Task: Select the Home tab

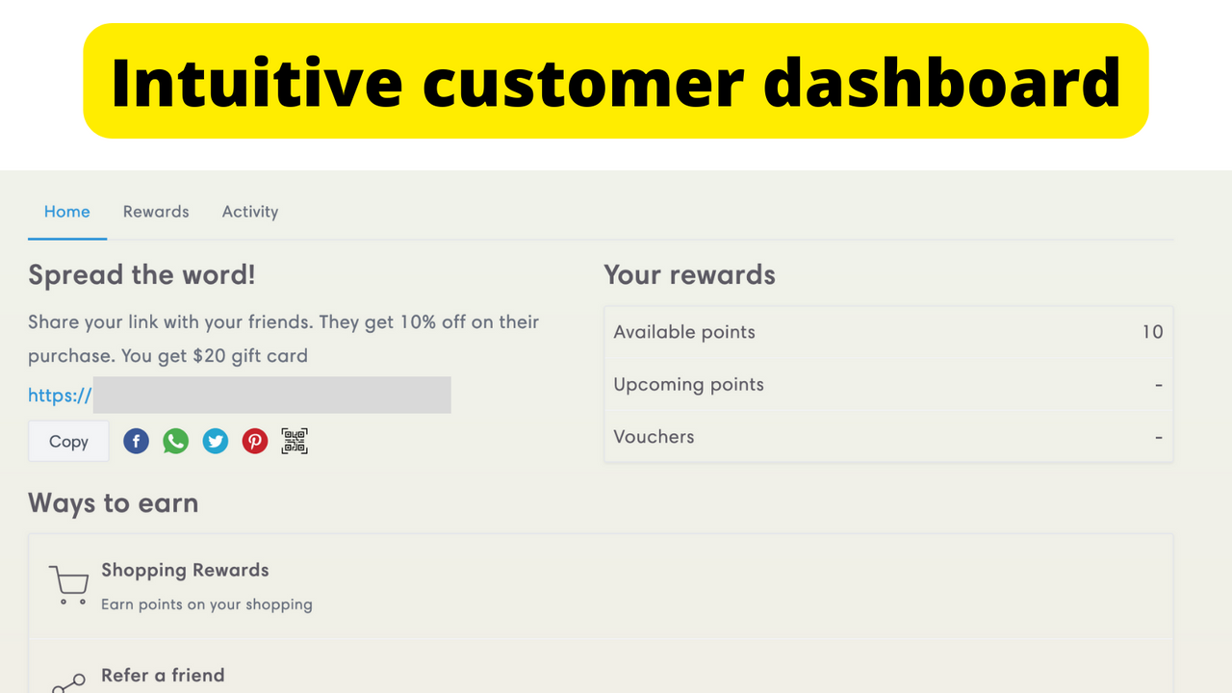Action: click(x=66, y=212)
